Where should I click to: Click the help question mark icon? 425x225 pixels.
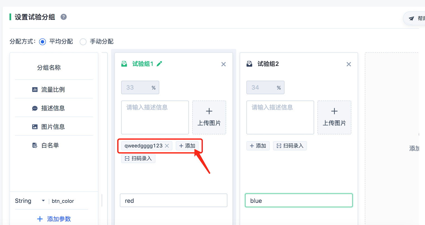64,17
